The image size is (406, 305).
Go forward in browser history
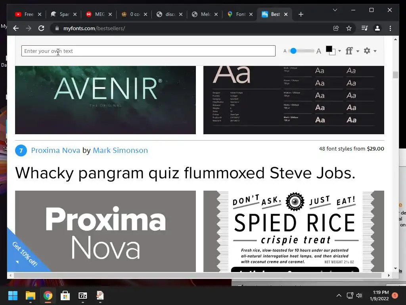29,28
